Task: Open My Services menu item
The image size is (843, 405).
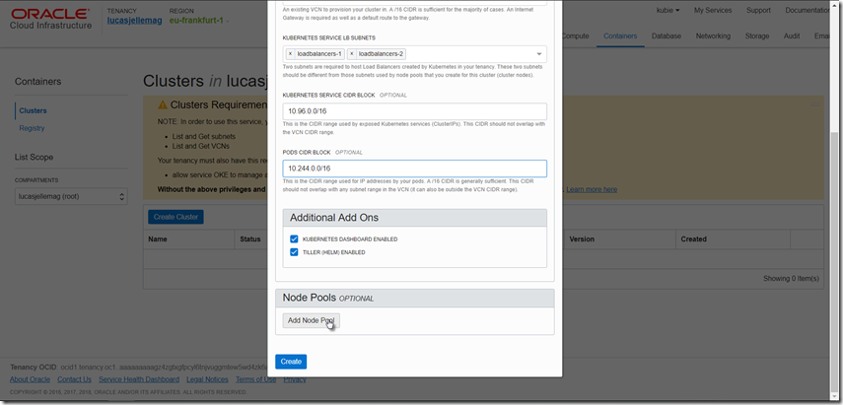Action: [x=713, y=10]
